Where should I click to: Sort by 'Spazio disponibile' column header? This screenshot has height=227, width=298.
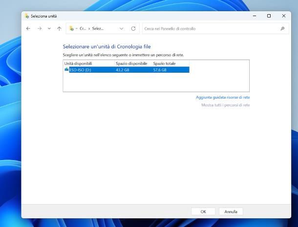point(131,63)
